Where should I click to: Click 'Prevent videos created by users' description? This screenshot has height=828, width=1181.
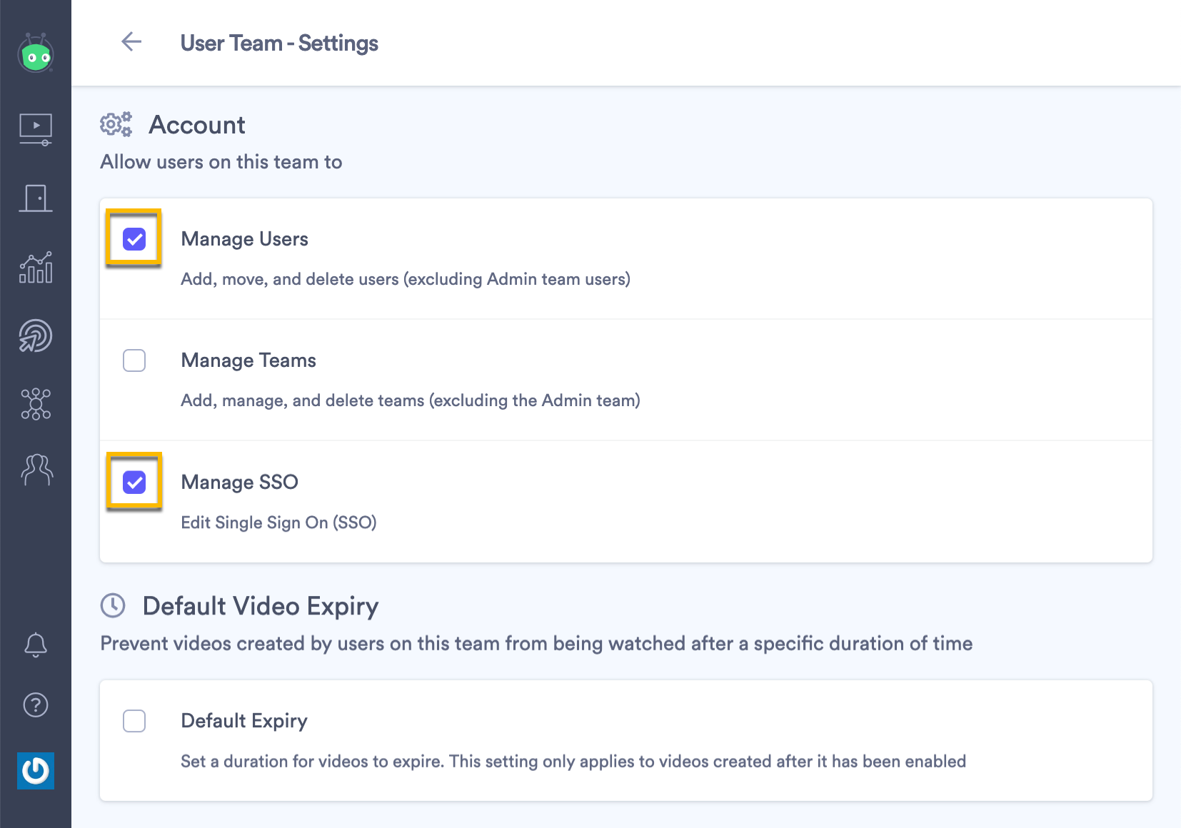click(536, 644)
